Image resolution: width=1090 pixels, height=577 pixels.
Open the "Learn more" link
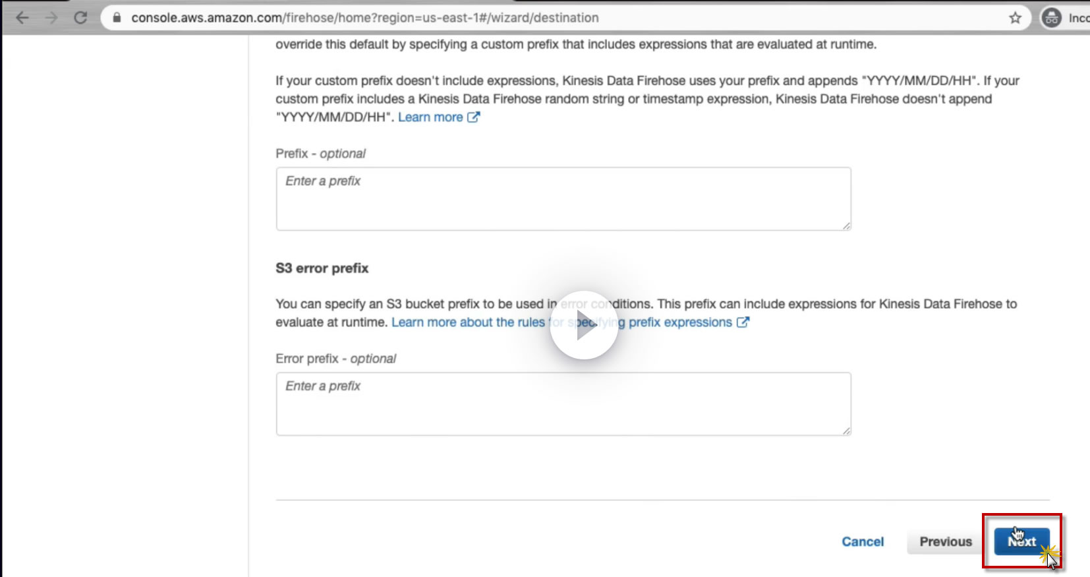tap(430, 117)
